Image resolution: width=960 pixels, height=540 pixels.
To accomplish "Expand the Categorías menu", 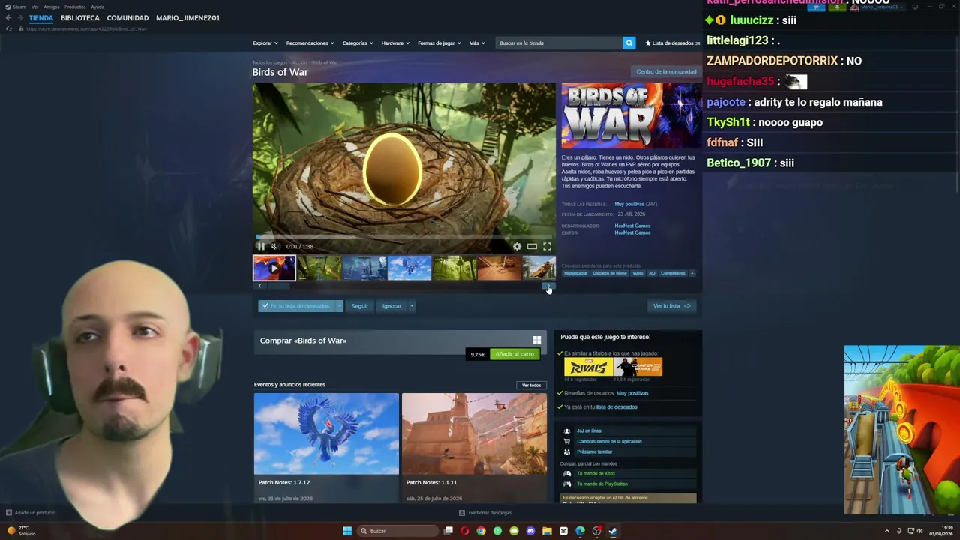I will point(358,43).
